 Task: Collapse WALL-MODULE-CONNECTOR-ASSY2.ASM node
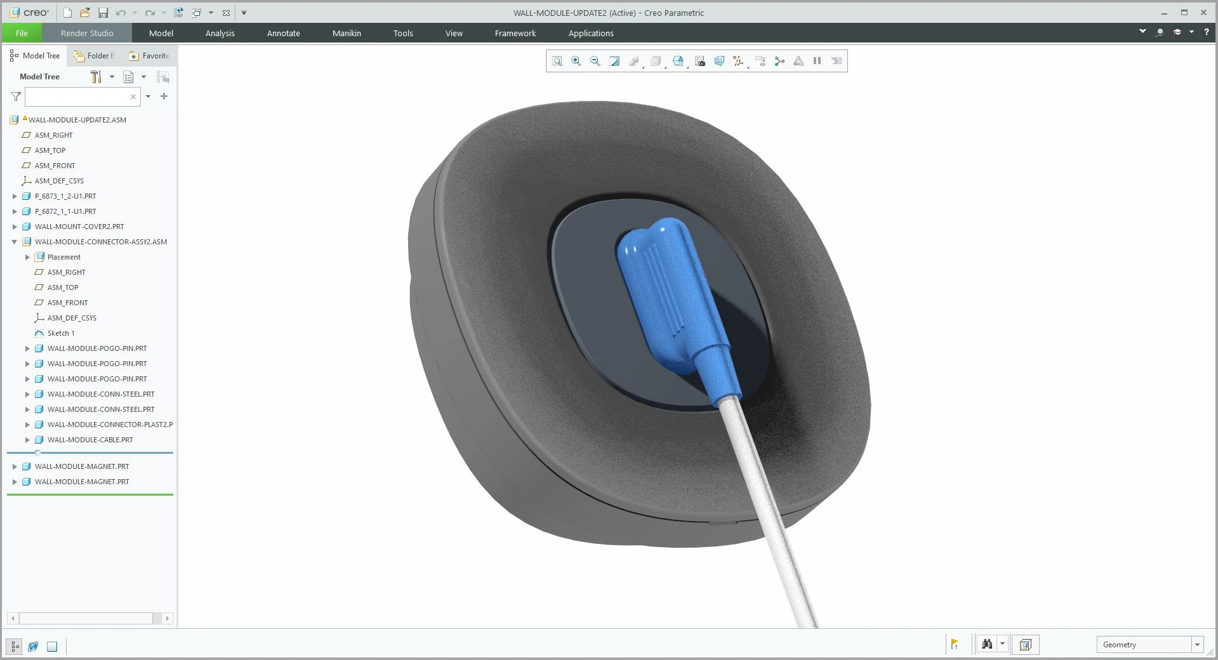point(15,242)
